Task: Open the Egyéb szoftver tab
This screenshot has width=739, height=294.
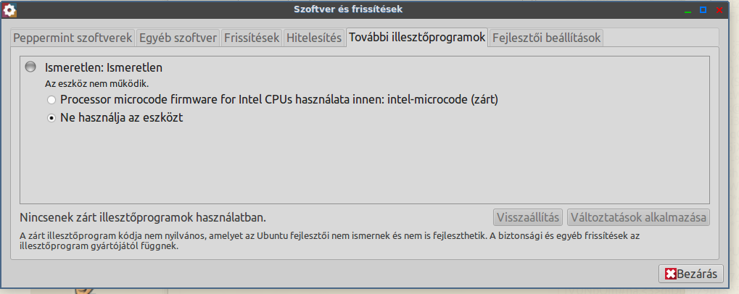Action: coord(178,38)
